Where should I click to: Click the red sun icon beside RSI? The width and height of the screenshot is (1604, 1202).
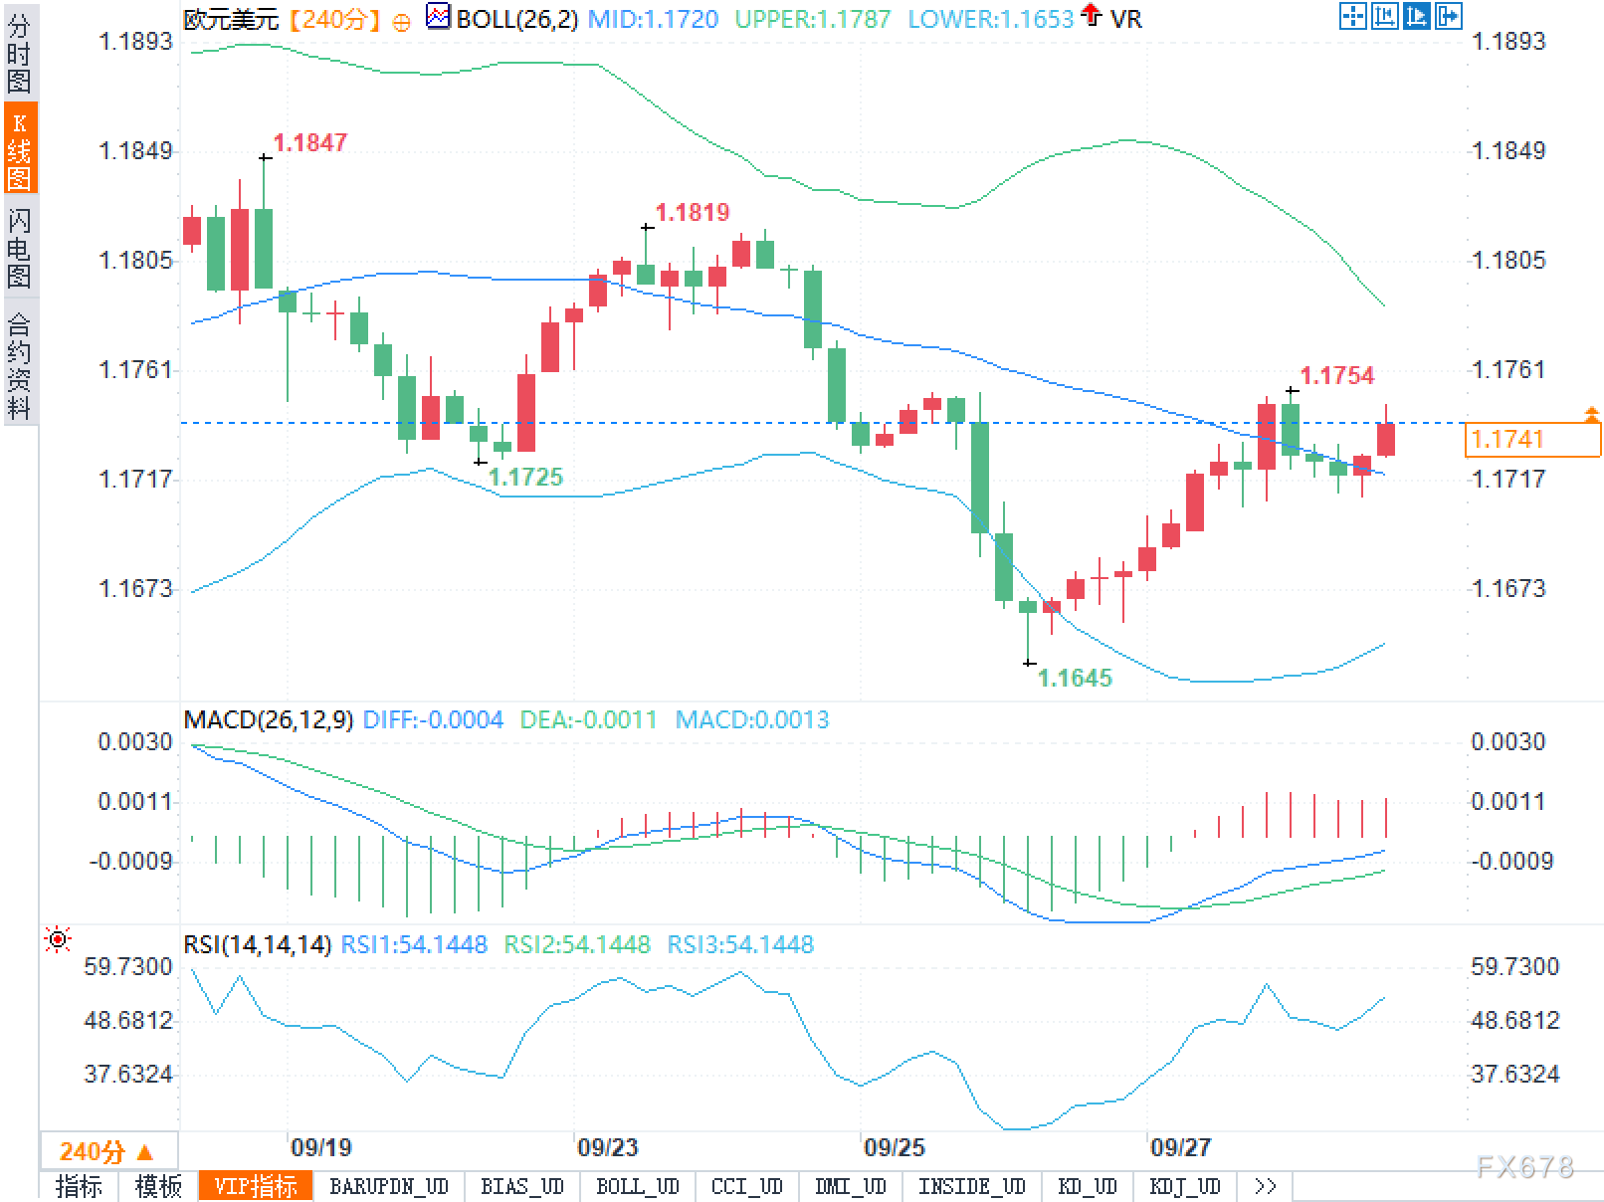58,939
